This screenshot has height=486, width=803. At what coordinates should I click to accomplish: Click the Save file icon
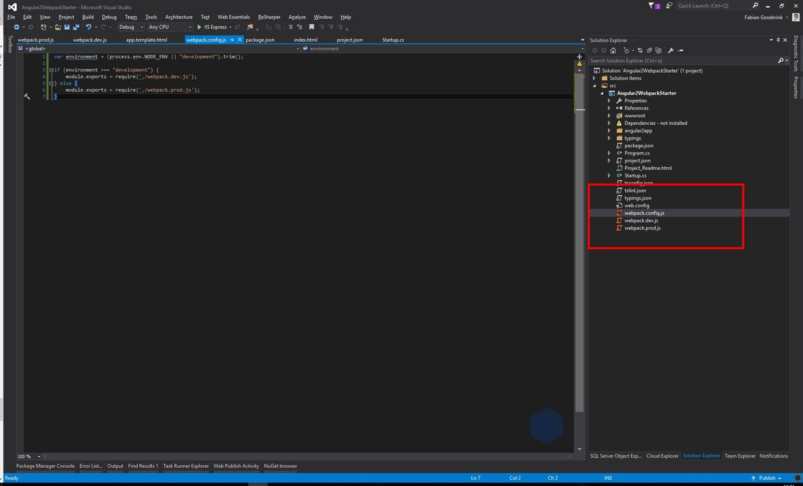67,27
